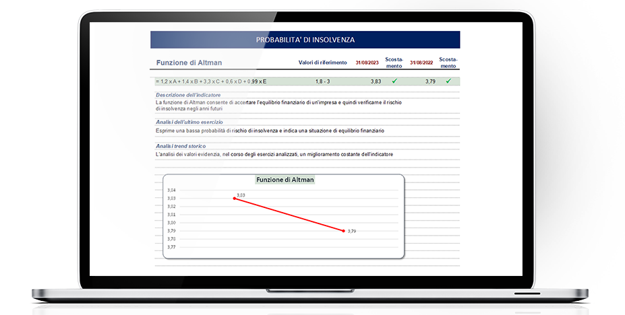Select the 3,83 value cell in table

point(375,81)
